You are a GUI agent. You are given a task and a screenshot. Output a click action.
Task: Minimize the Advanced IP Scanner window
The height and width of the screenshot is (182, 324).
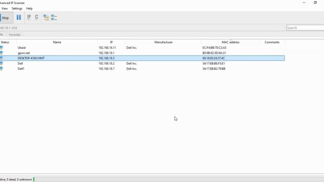pyautogui.click(x=304, y=3)
